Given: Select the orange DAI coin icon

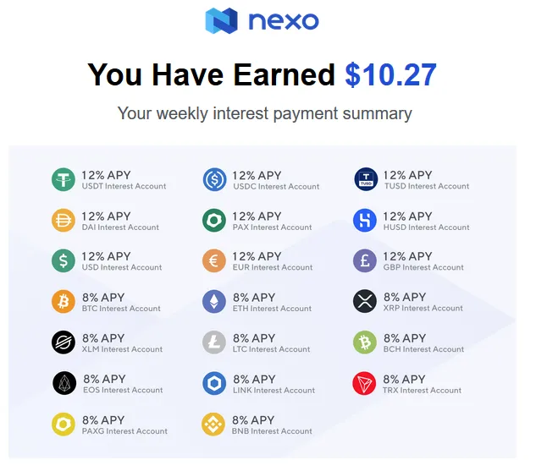Looking at the screenshot, I should click(64, 220).
